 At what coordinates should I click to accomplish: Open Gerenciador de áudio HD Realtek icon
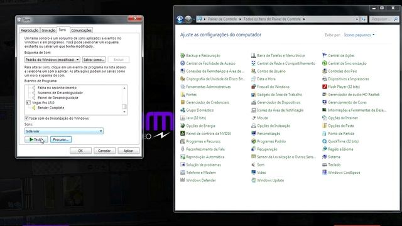click(325, 95)
